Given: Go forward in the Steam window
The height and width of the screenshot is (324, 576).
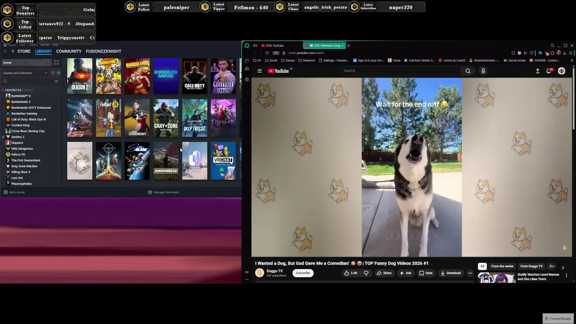Looking at the screenshot, I should click(x=13, y=51).
